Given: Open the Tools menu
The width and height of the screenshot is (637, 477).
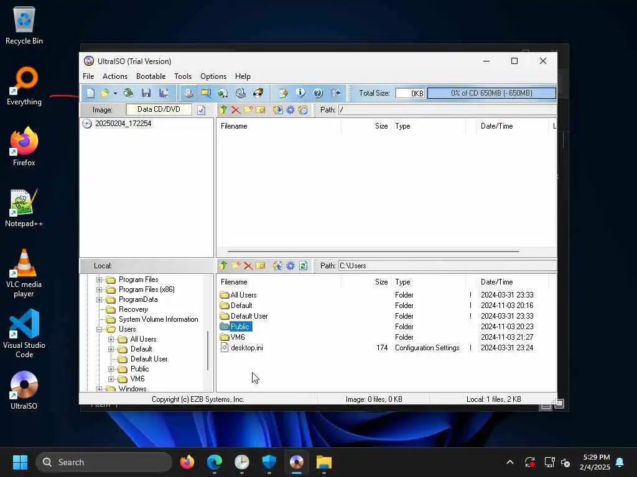Looking at the screenshot, I should coord(183,76).
